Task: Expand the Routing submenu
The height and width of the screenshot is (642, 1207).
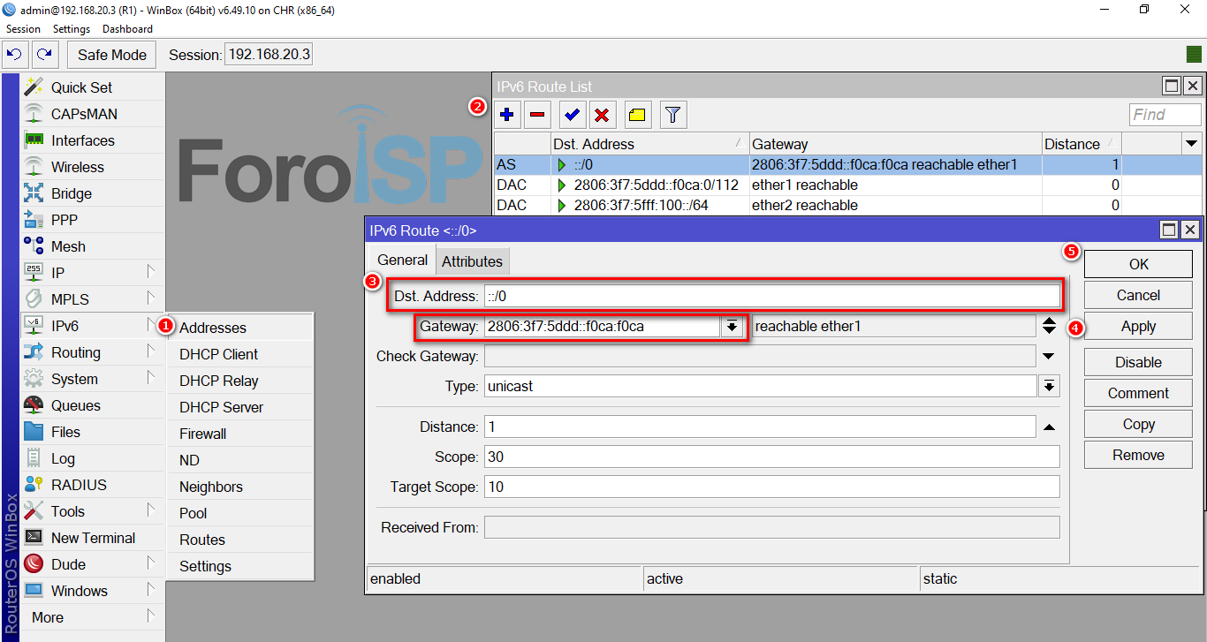Action: [93, 352]
